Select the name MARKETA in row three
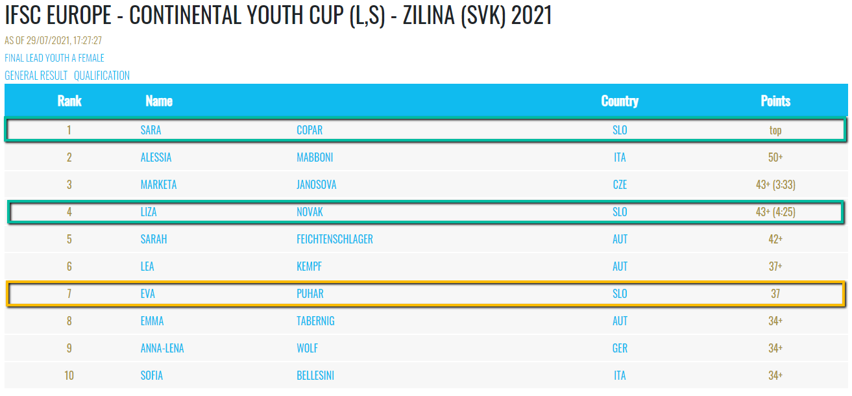Screen dimensions: 852x396 click(158, 184)
